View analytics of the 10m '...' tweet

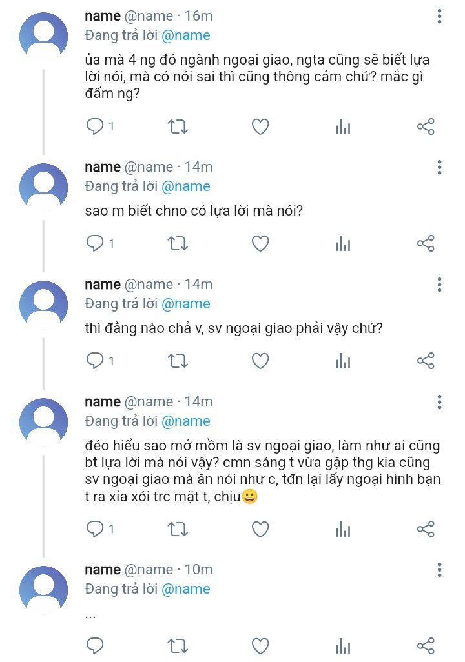(x=343, y=646)
